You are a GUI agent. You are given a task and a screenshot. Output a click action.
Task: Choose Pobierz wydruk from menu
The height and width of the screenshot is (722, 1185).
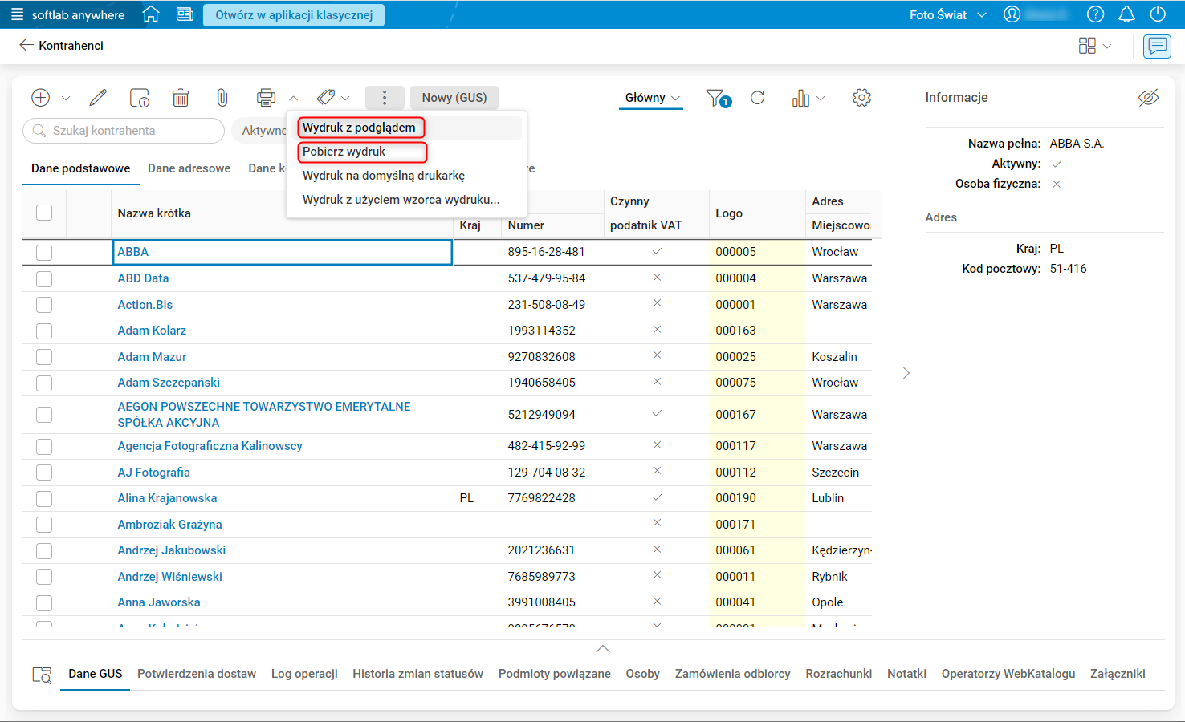coord(344,152)
